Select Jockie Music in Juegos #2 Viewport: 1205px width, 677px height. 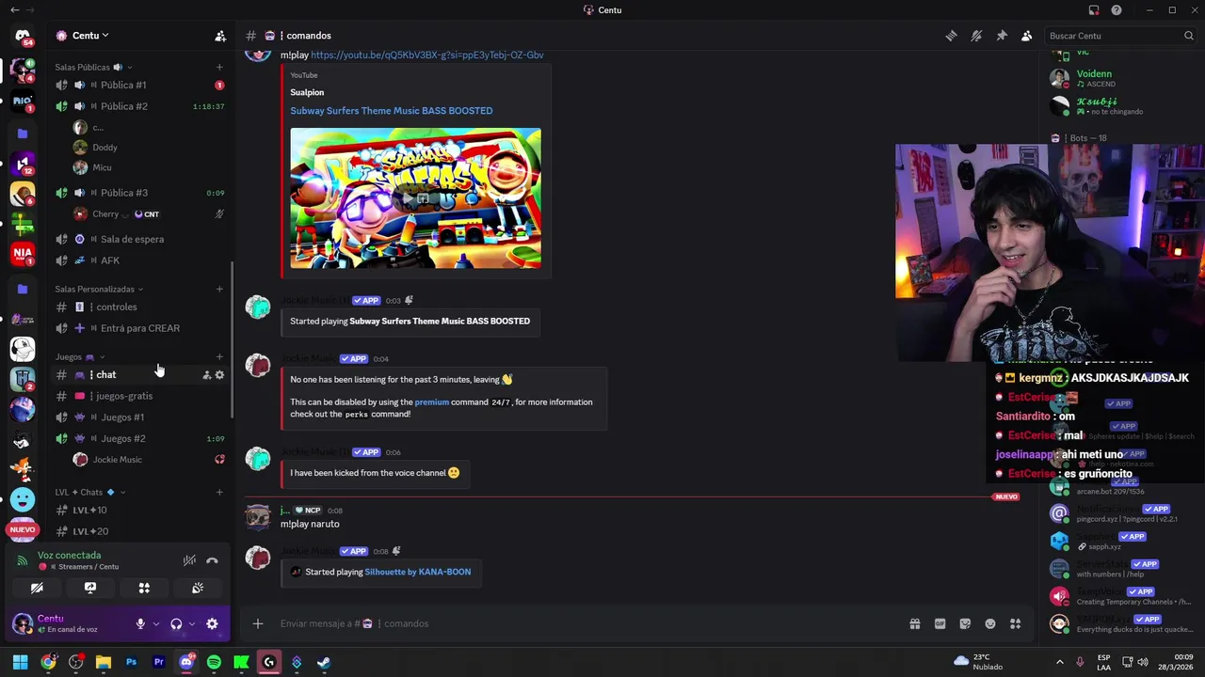tap(117, 460)
